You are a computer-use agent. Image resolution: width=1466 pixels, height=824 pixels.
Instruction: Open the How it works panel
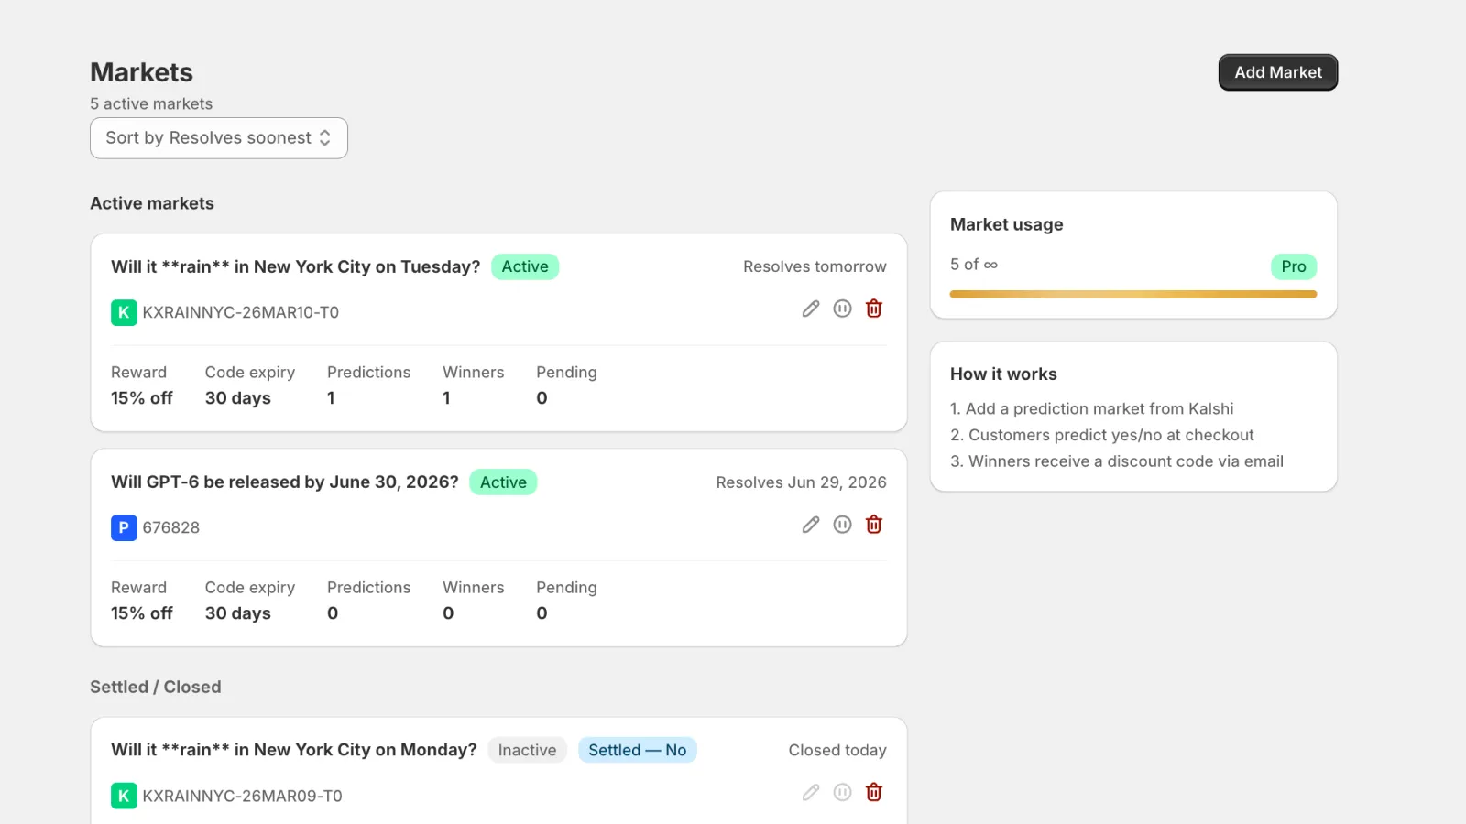pos(1003,374)
